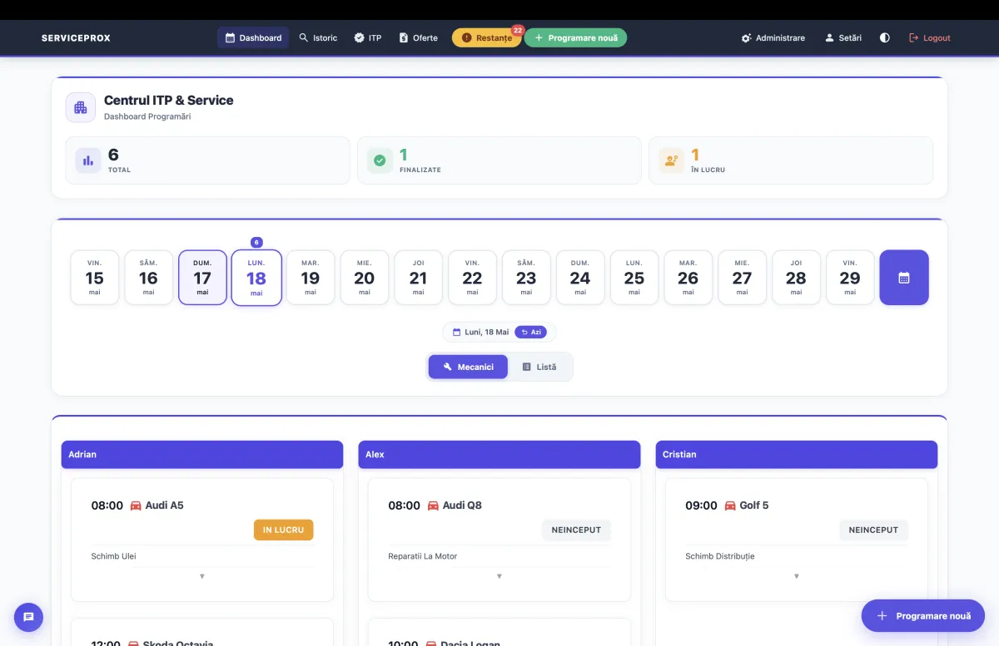Jump to today with the Azi button

(x=531, y=332)
